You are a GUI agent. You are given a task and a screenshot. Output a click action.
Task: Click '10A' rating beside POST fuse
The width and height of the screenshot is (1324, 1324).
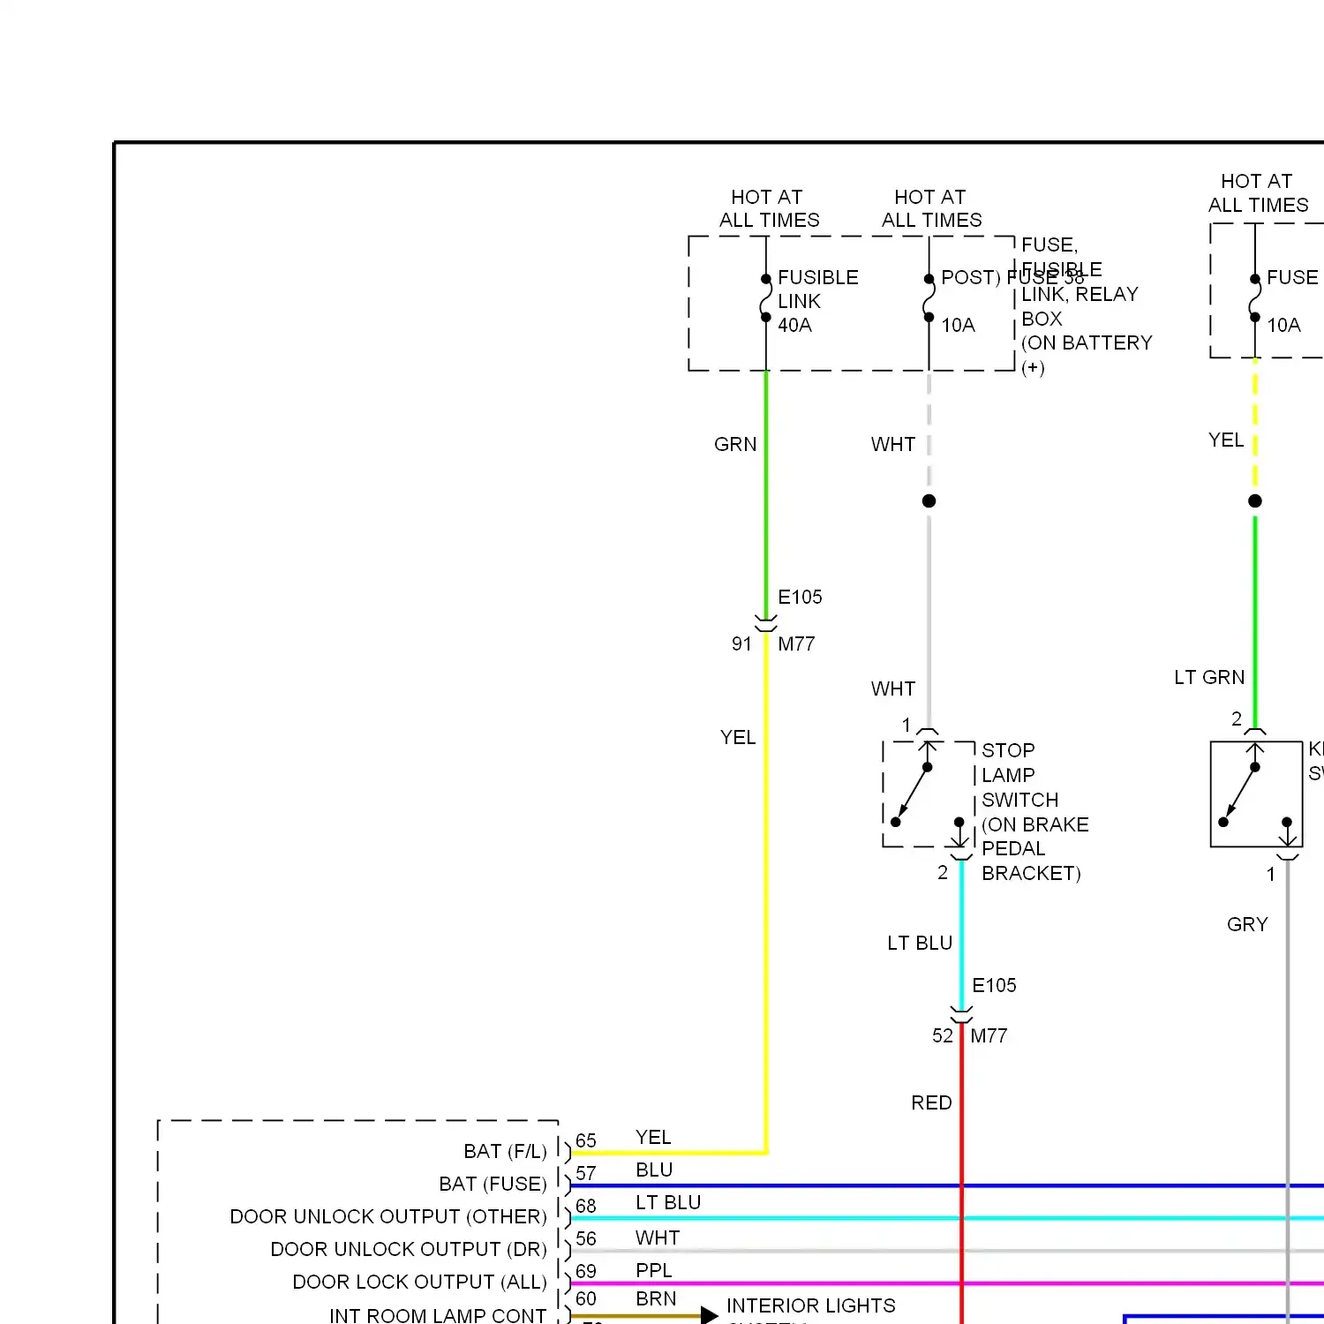[958, 325]
